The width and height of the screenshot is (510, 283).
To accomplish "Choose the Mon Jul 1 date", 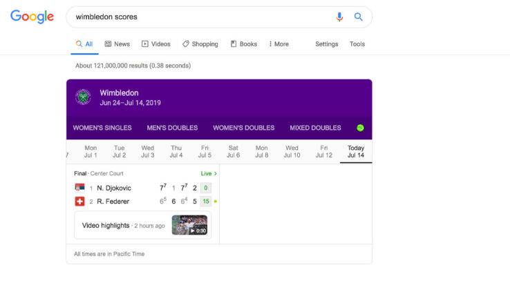I will tap(91, 151).
